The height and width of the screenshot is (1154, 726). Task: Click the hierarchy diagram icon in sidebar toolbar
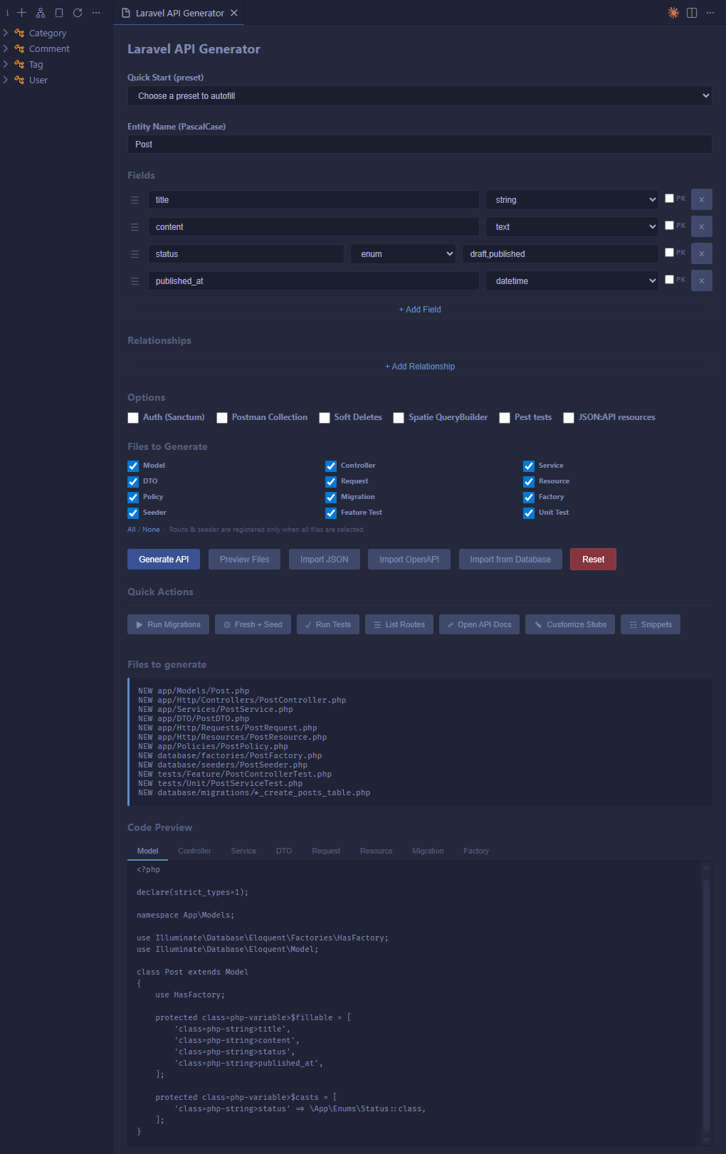click(41, 13)
